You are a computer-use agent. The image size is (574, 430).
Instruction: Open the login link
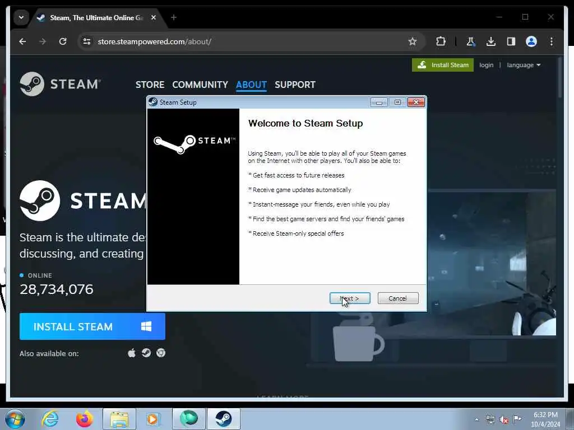[x=486, y=65]
